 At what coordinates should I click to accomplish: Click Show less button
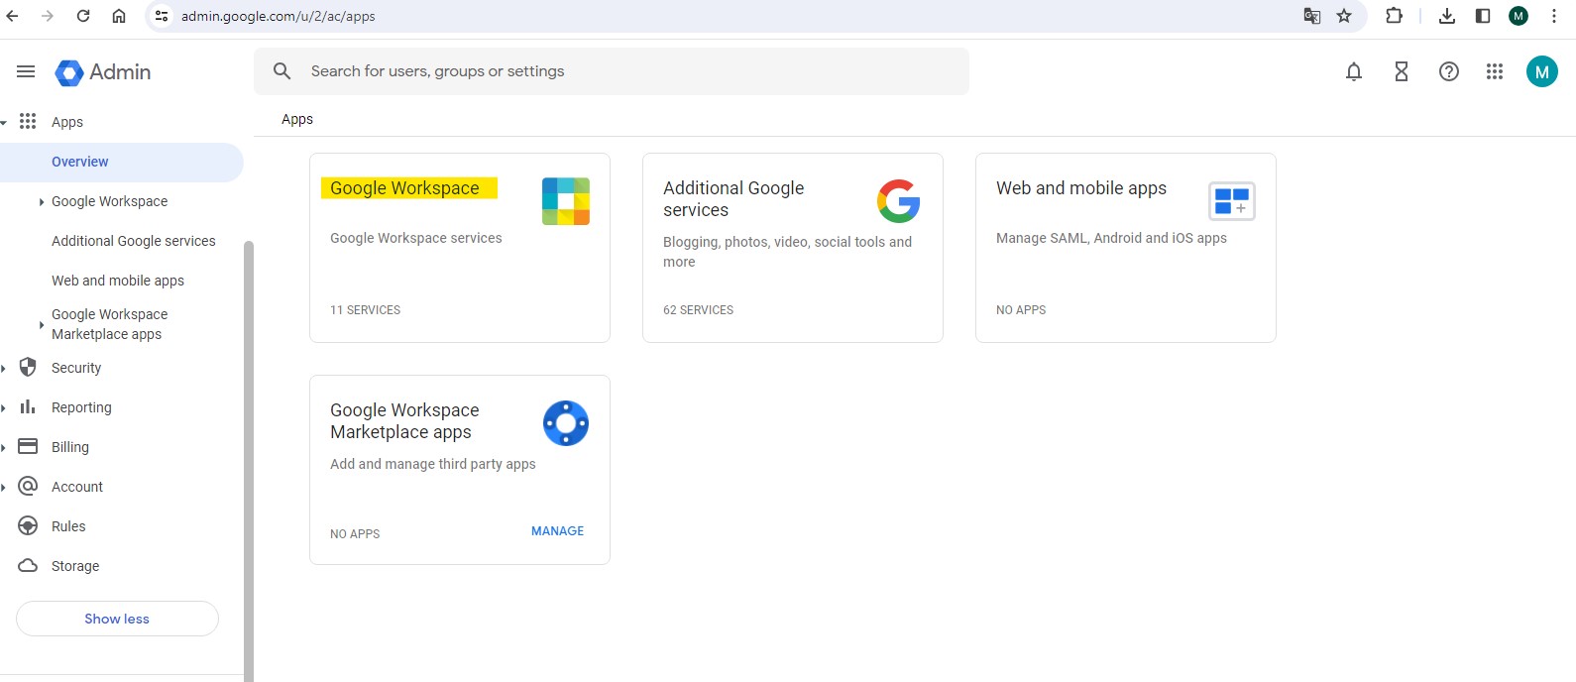[x=117, y=619]
